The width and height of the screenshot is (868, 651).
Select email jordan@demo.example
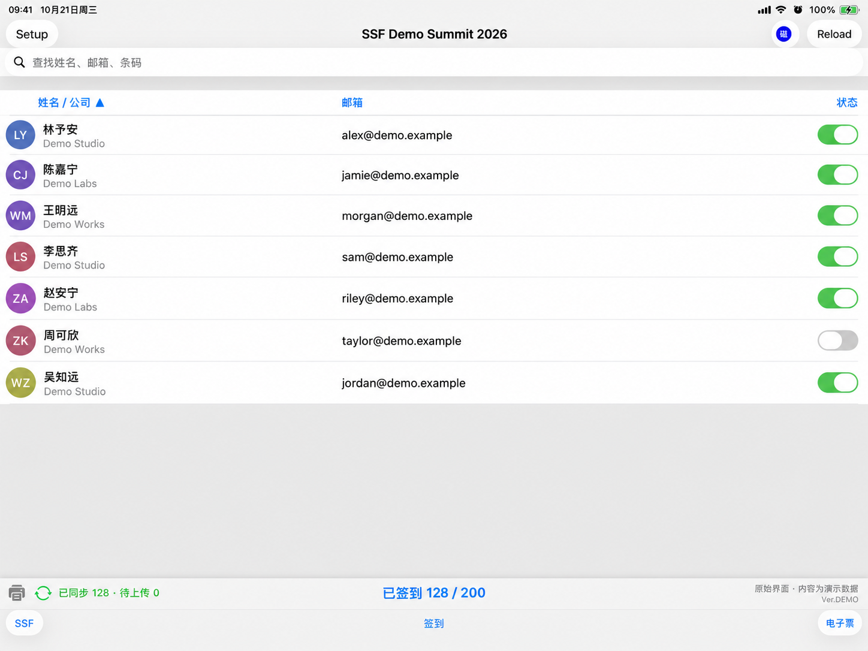[403, 382]
